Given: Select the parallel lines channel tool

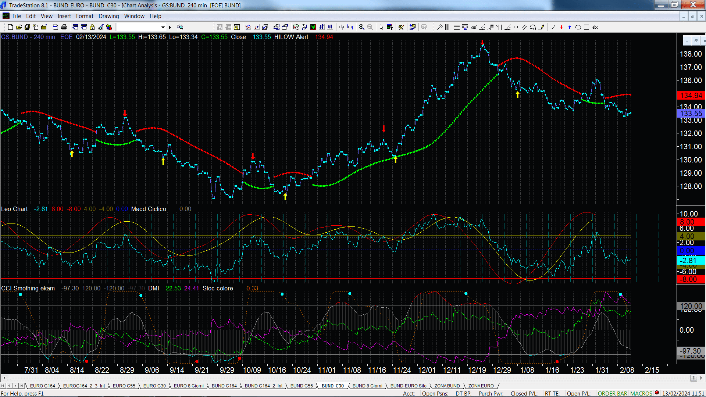Looking at the screenshot, I should [x=524, y=27].
